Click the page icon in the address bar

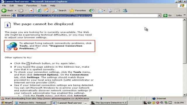(14, 15)
